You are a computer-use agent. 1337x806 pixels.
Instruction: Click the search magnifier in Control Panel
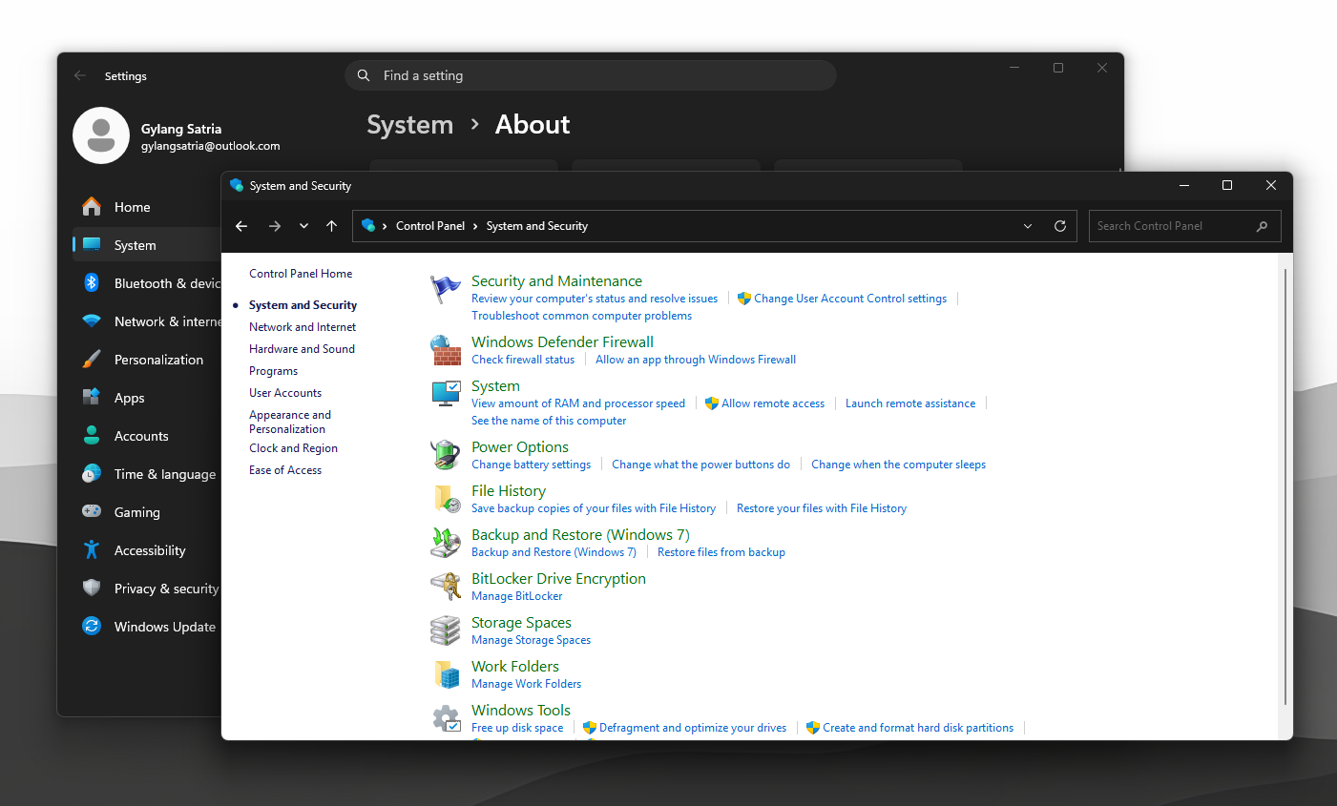(x=1262, y=226)
